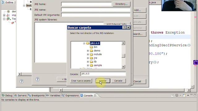Click the Display Selected Console icon
Image resolution: width=198 pixels, height=111 pixels.
click(x=177, y=95)
